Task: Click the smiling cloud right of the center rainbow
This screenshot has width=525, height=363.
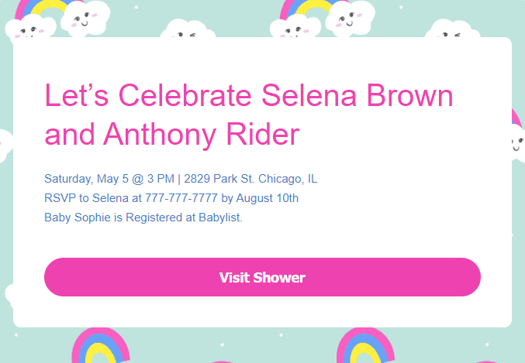Action: coord(351,19)
